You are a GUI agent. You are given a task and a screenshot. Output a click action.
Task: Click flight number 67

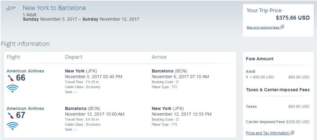pos(21,115)
